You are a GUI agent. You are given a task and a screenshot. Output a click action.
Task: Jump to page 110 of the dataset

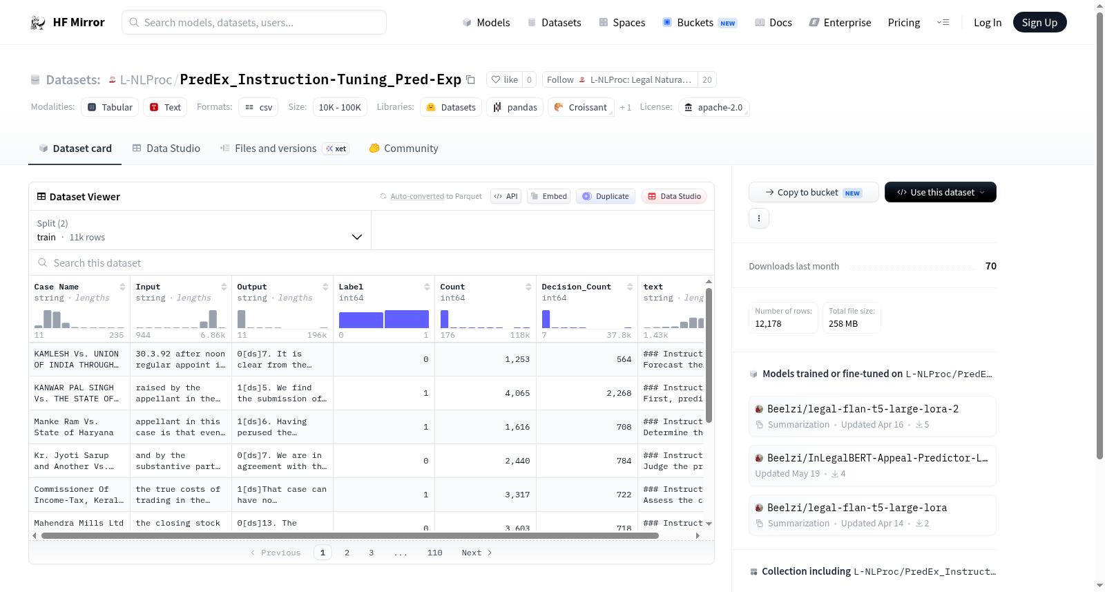click(434, 553)
